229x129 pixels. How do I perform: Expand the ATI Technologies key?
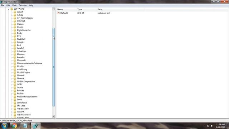click(x=12, y=18)
